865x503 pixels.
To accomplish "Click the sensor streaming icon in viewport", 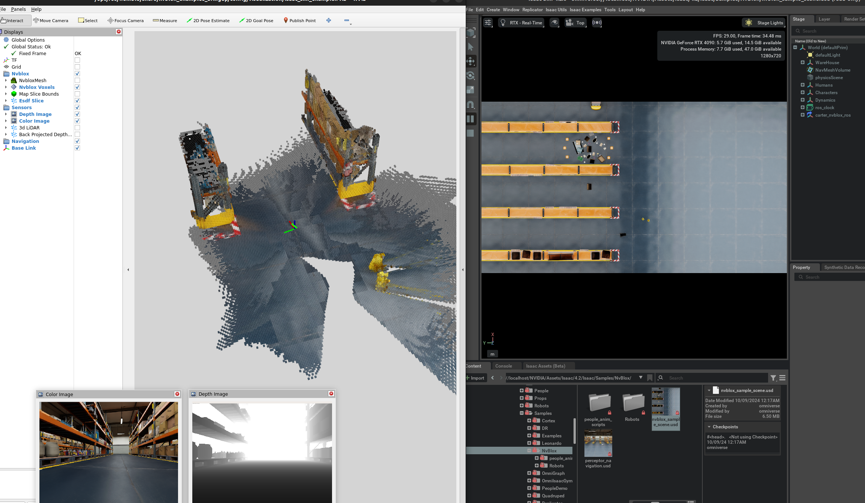I will point(597,23).
